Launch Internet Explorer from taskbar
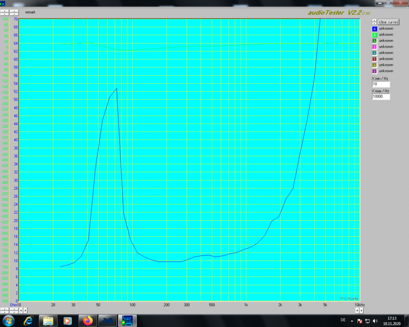409x327 pixels. pyautogui.click(x=29, y=321)
